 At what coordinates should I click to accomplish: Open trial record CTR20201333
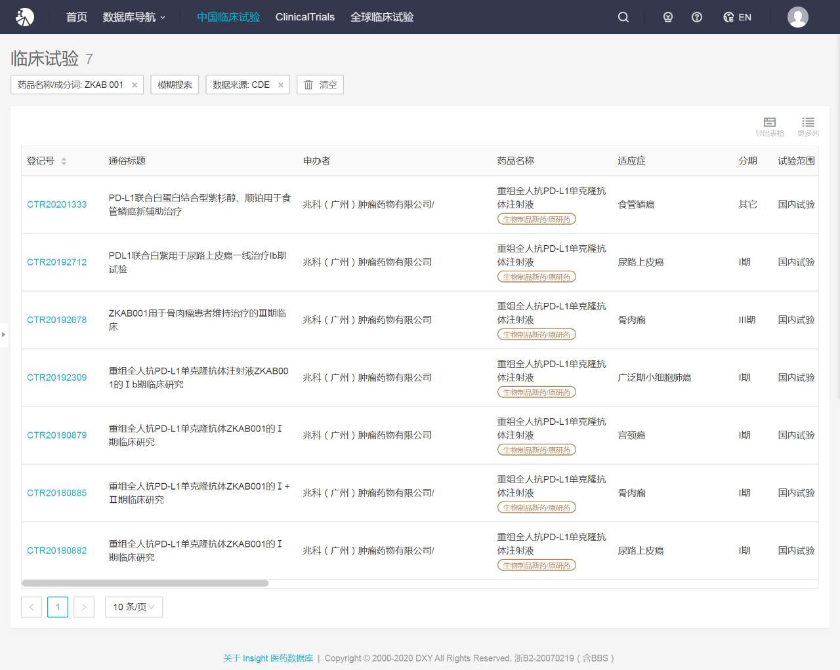56,205
